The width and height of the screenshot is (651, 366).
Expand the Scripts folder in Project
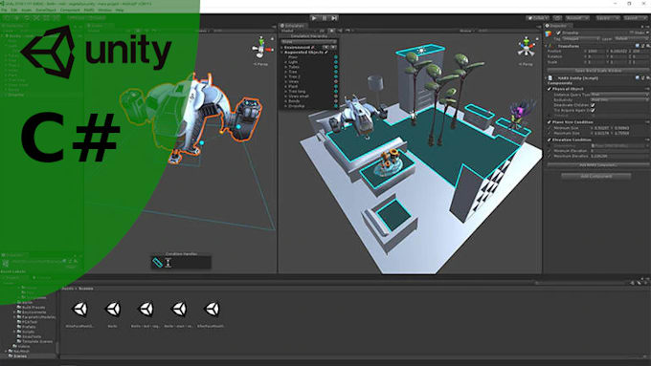[15, 332]
